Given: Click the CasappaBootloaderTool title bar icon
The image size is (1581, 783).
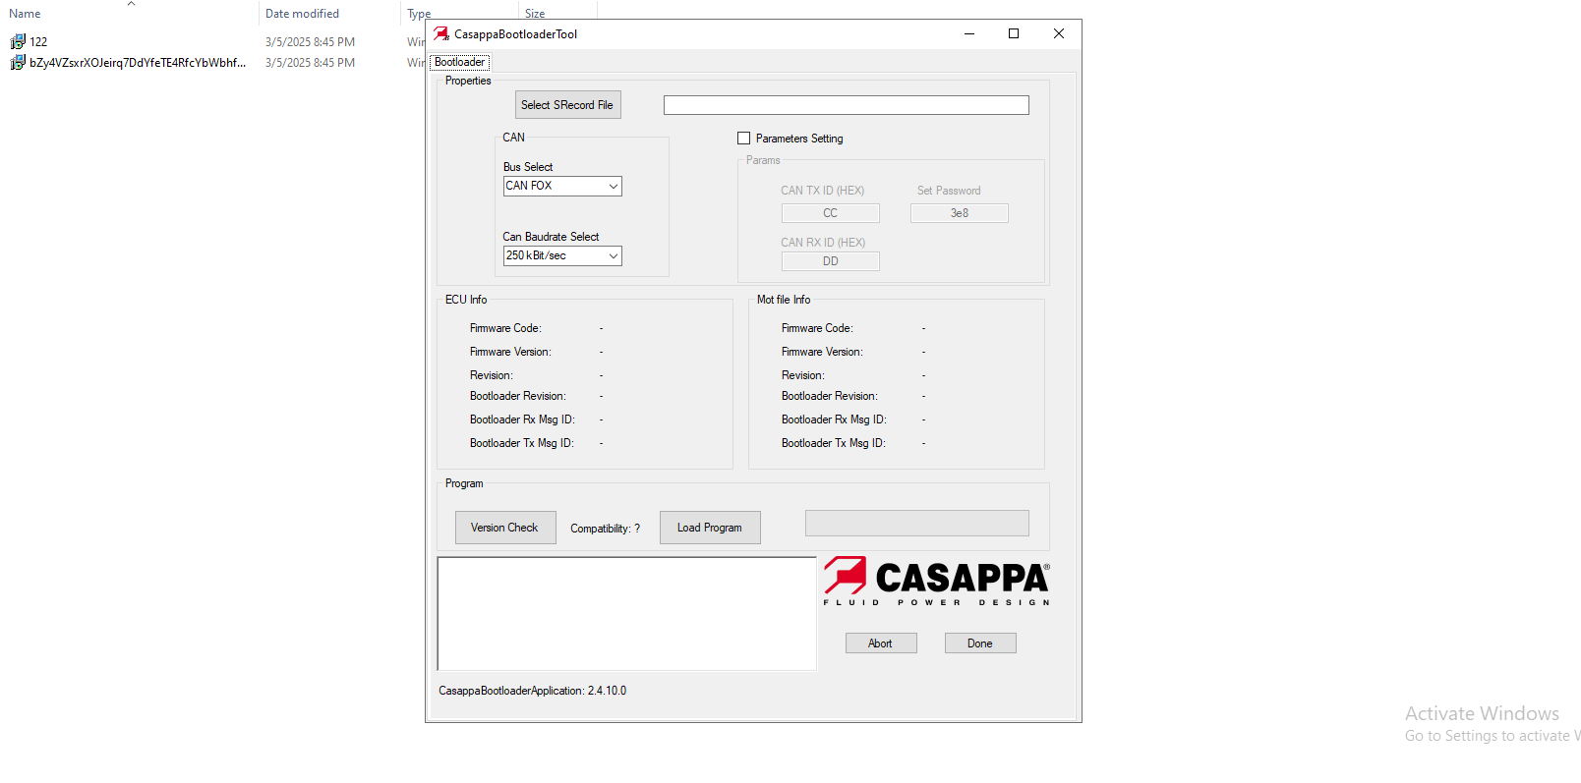Looking at the screenshot, I should (x=441, y=33).
